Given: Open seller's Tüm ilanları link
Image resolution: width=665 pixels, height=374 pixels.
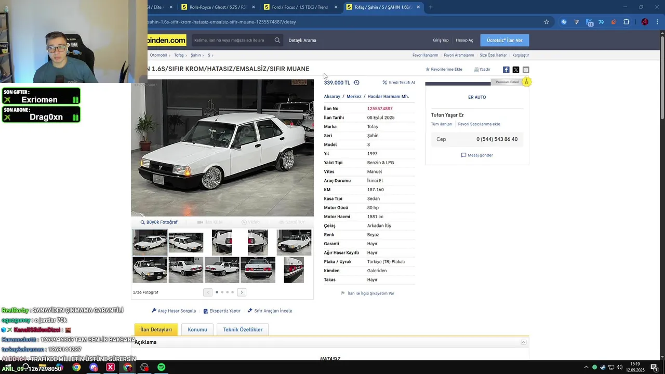Looking at the screenshot, I should (x=442, y=124).
